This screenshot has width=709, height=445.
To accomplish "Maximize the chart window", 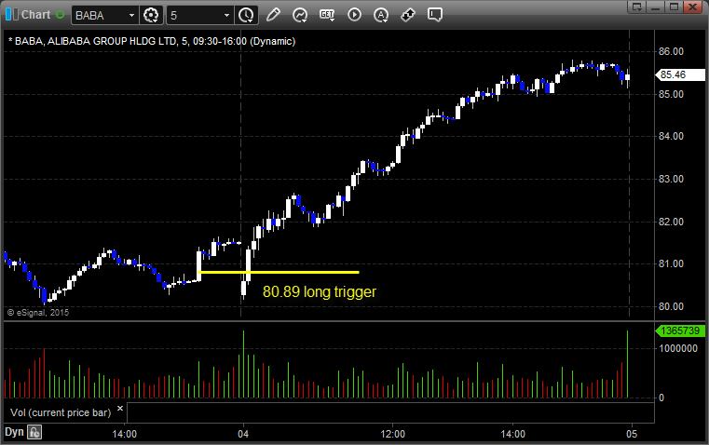I will click(674, 7).
